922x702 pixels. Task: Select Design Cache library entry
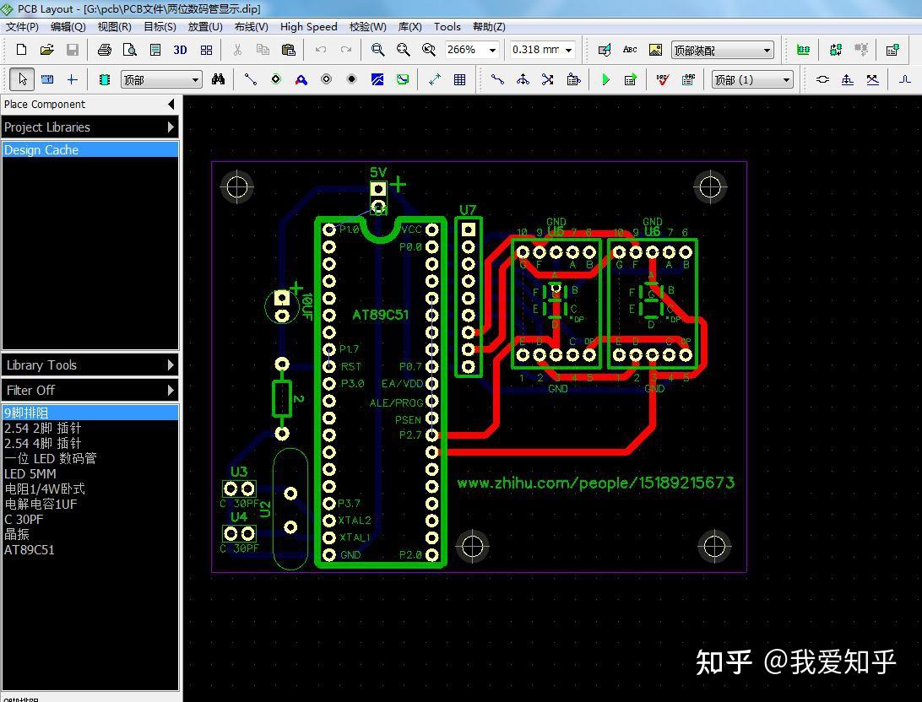[x=41, y=150]
